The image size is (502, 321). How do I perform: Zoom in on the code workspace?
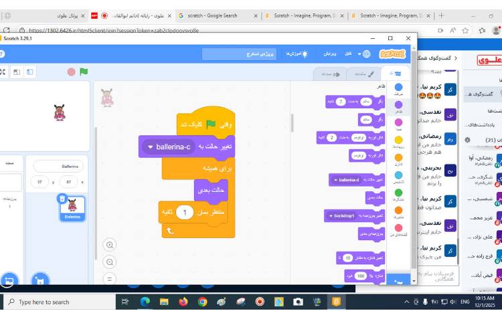110,245
